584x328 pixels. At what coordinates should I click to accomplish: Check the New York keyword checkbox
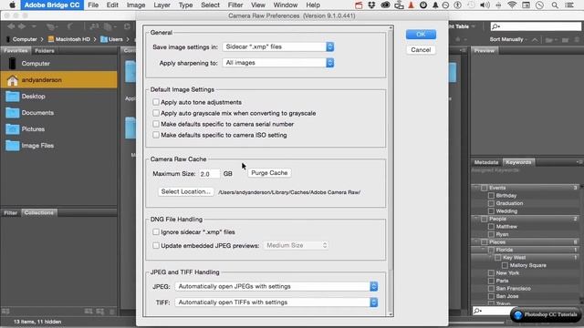point(491,273)
